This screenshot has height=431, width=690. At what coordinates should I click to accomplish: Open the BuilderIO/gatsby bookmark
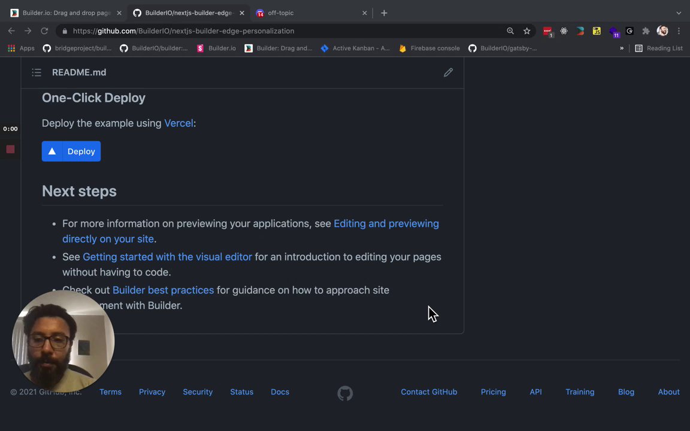(x=503, y=48)
